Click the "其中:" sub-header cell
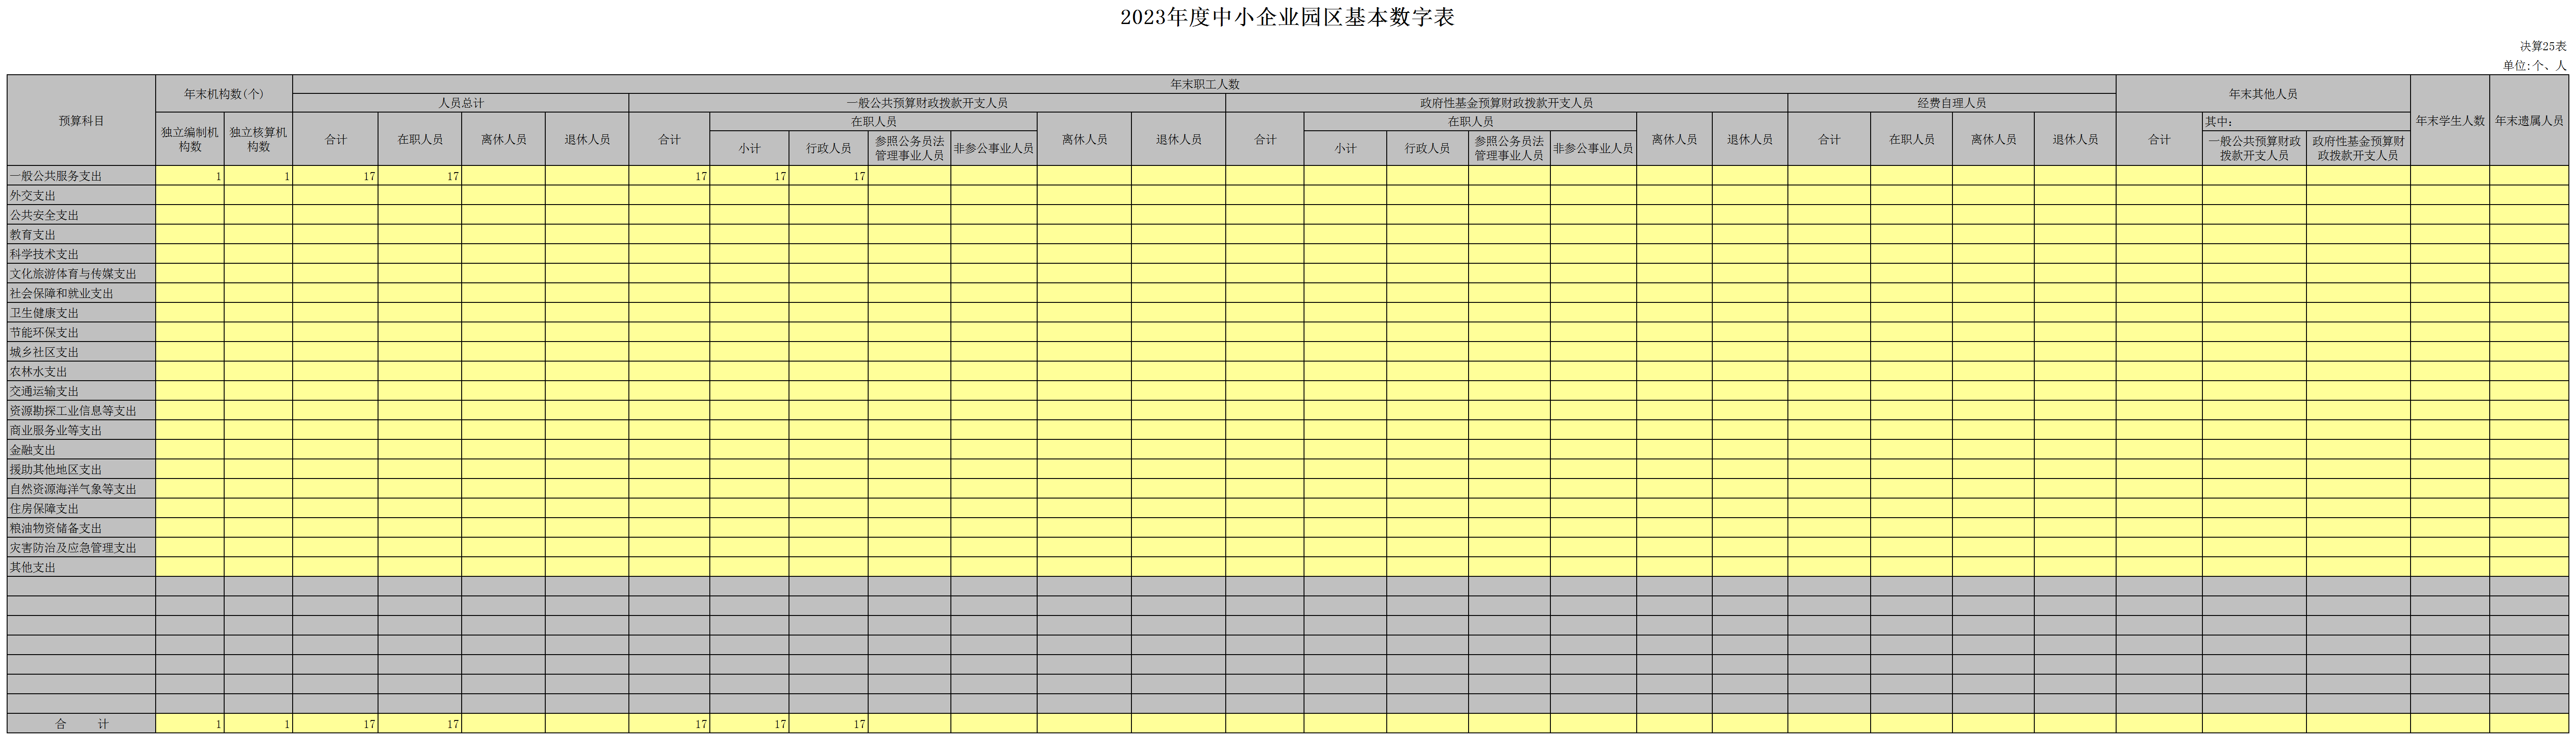 tap(2305, 122)
